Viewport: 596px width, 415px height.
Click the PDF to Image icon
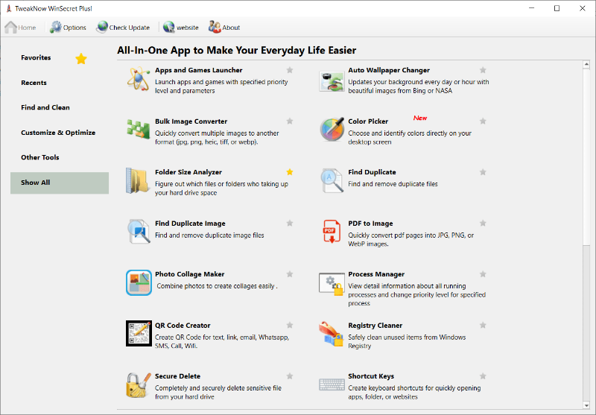click(x=332, y=232)
